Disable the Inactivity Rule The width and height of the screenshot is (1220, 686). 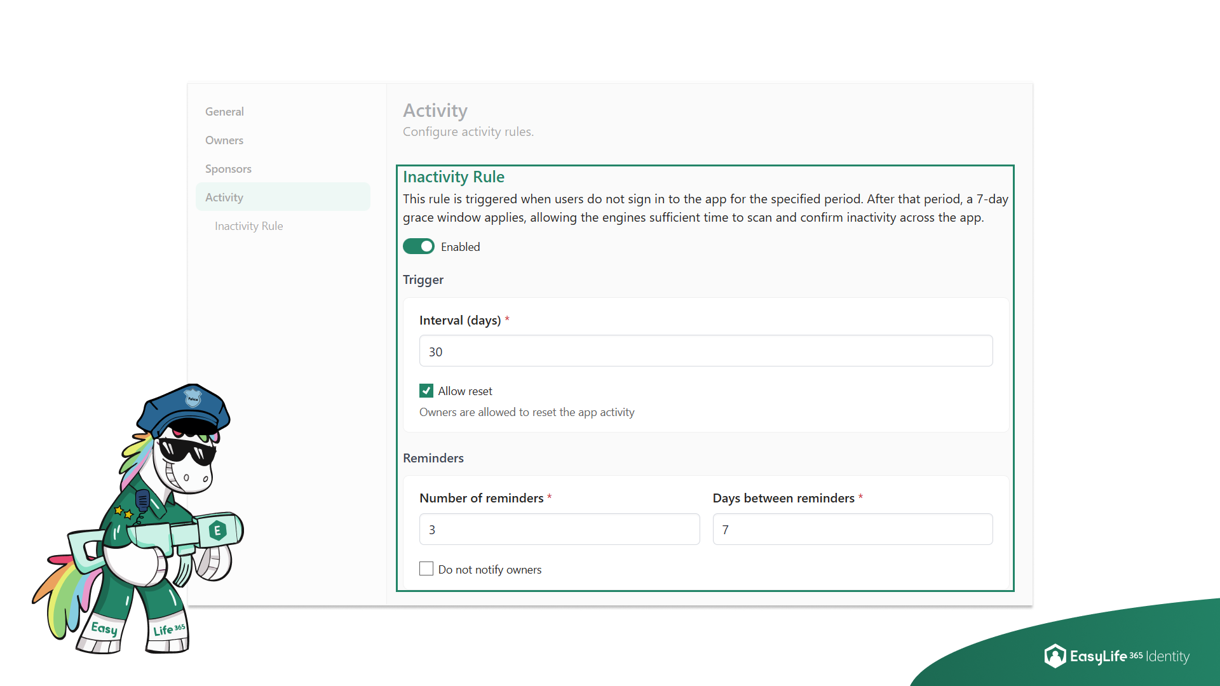click(419, 246)
